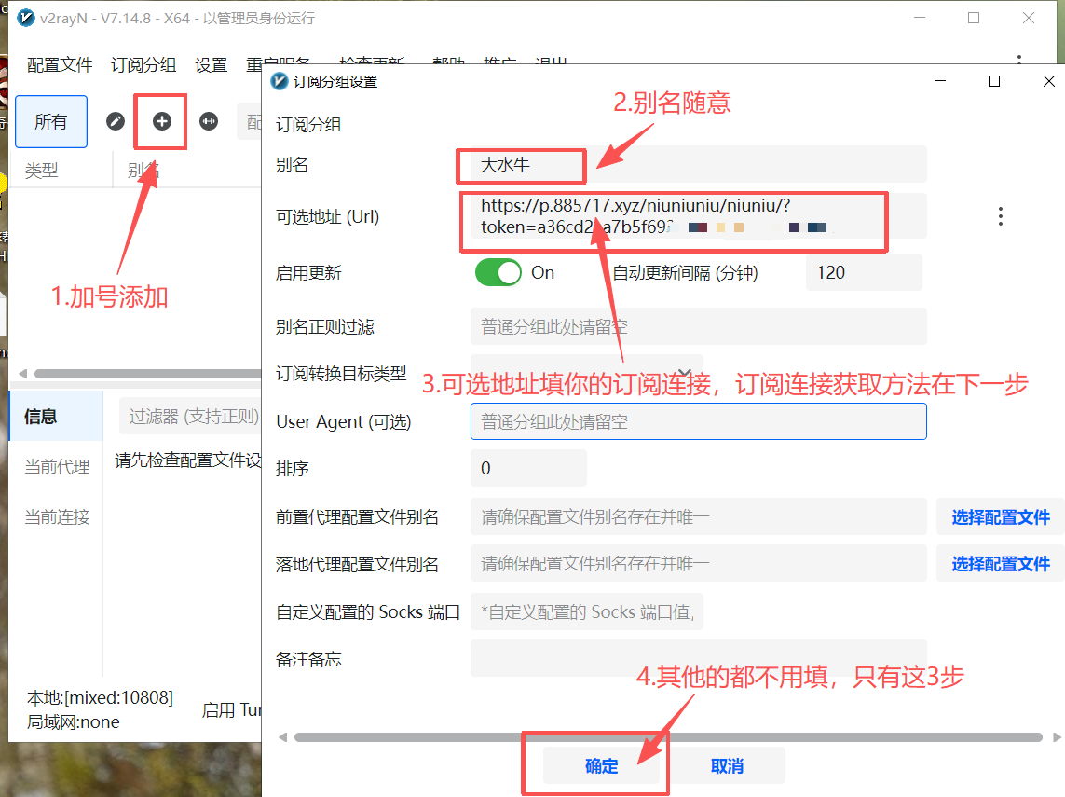Minimize the 订阅分组设置 dialog
The height and width of the screenshot is (797, 1065).
pos(940,81)
